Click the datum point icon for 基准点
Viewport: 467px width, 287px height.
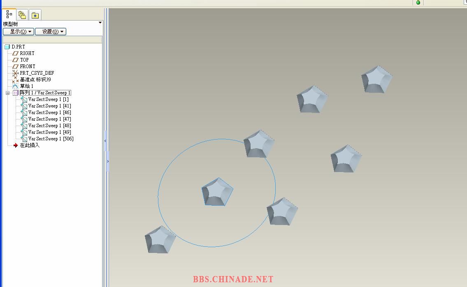coord(15,80)
